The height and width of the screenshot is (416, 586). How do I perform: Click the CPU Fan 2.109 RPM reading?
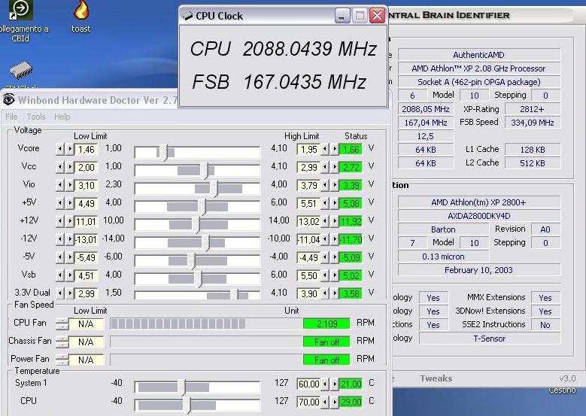pos(326,323)
